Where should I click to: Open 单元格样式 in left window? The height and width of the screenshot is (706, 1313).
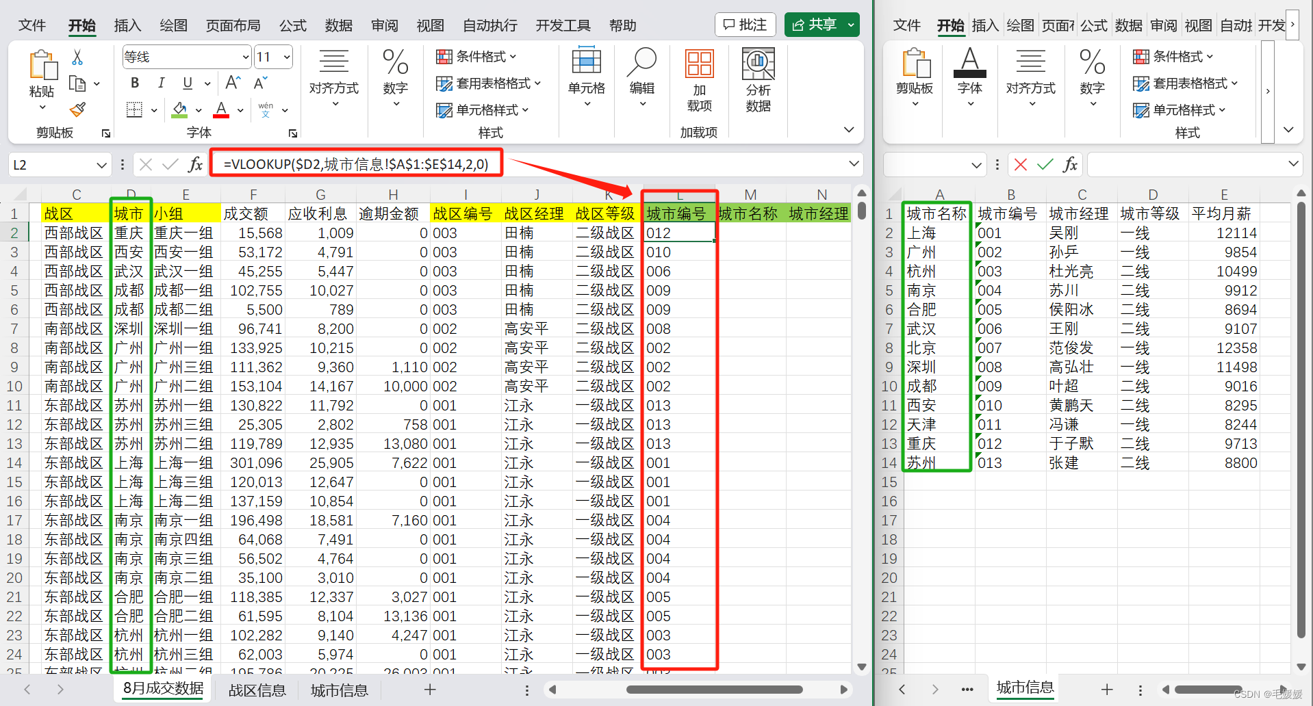[x=483, y=110]
